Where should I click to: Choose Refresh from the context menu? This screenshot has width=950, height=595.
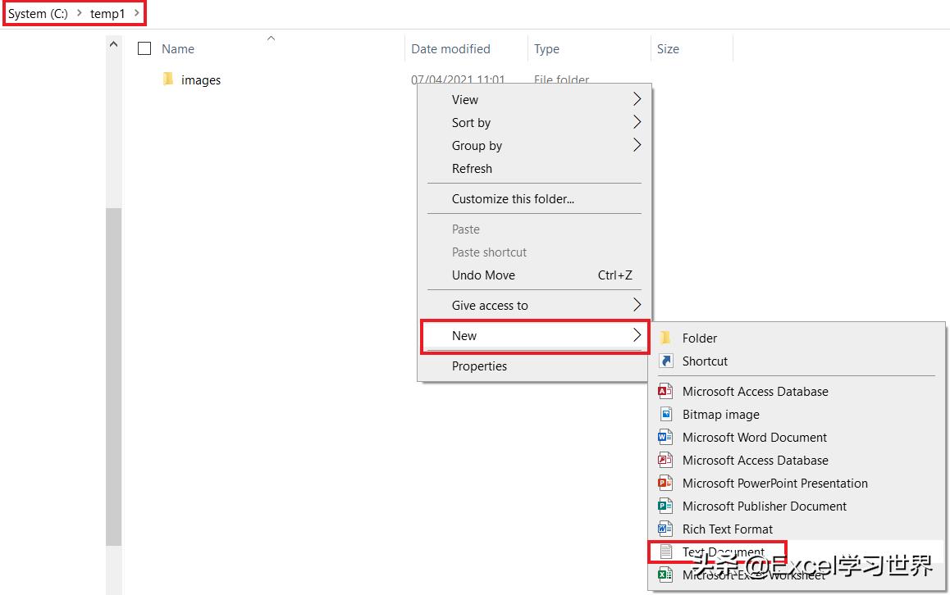(472, 168)
